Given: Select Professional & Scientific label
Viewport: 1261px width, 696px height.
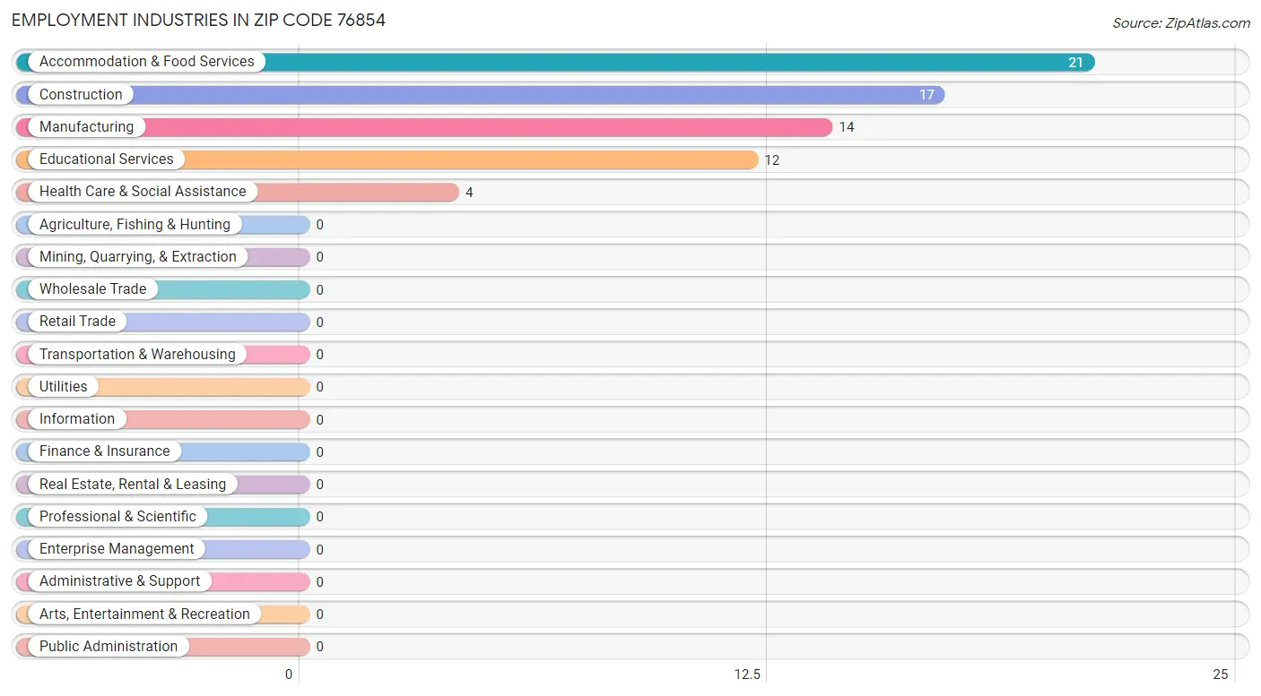Looking at the screenshot, I should [x=117, y=517].
